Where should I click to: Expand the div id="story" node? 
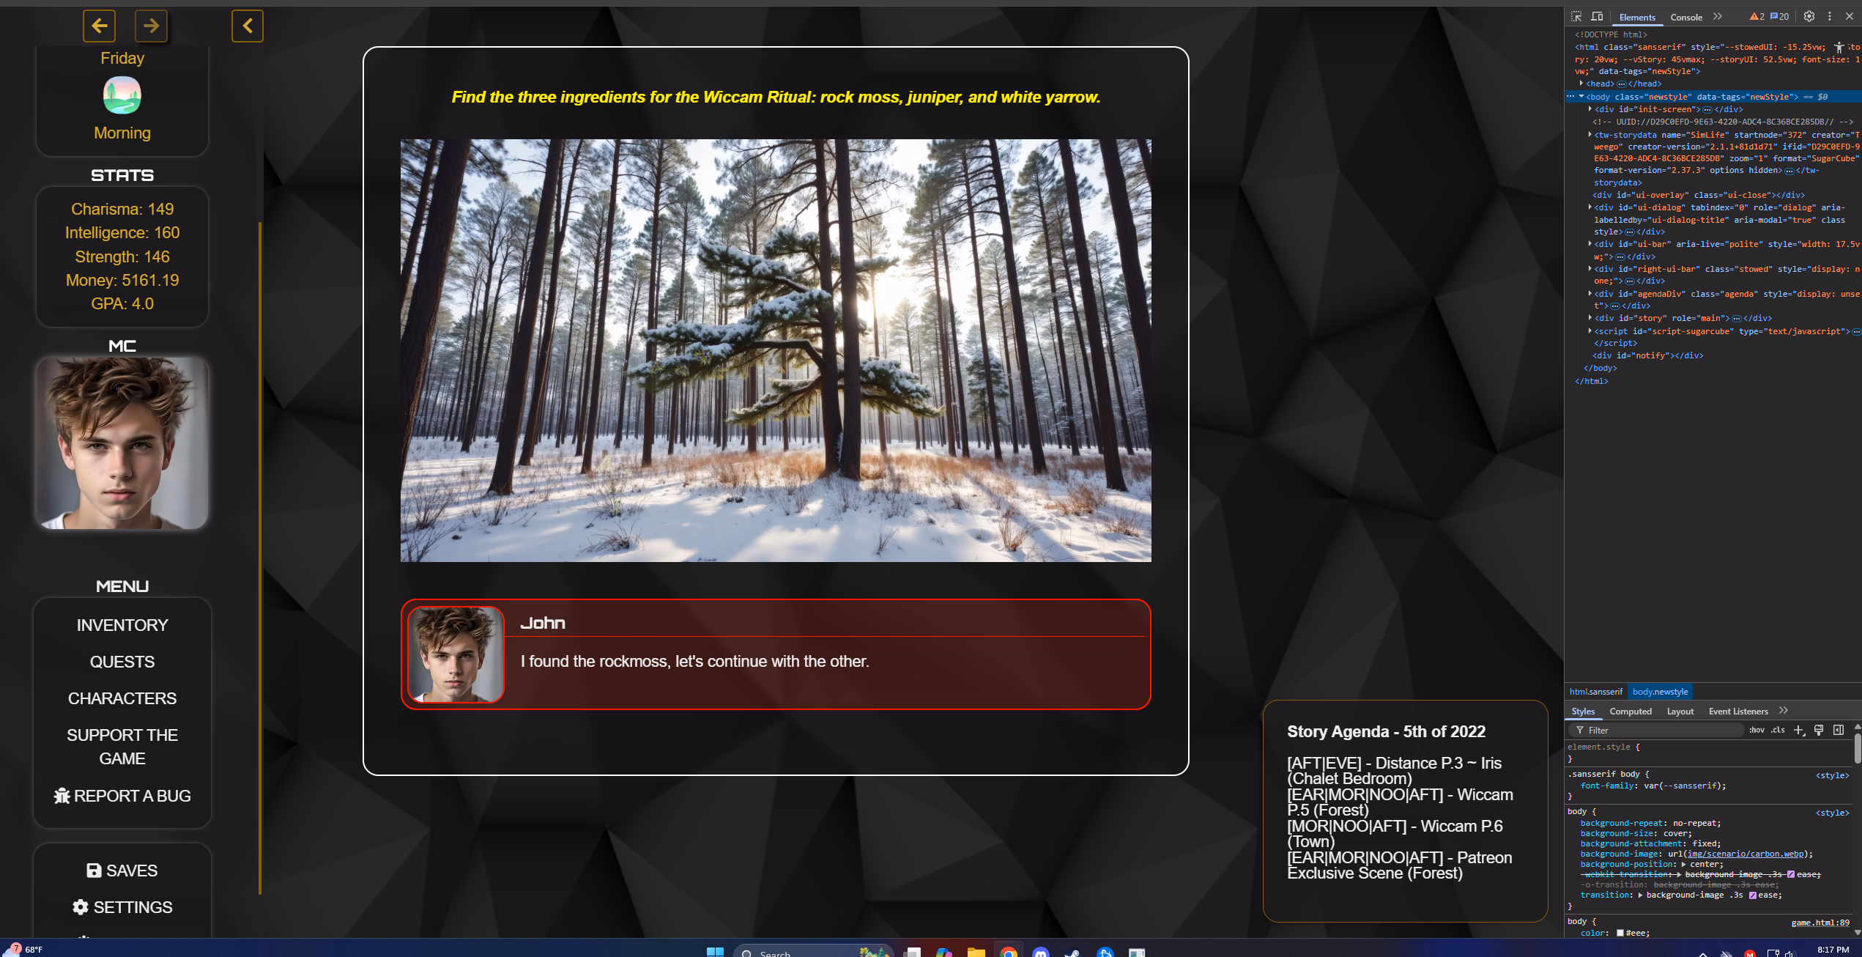tap(1590, 318)
